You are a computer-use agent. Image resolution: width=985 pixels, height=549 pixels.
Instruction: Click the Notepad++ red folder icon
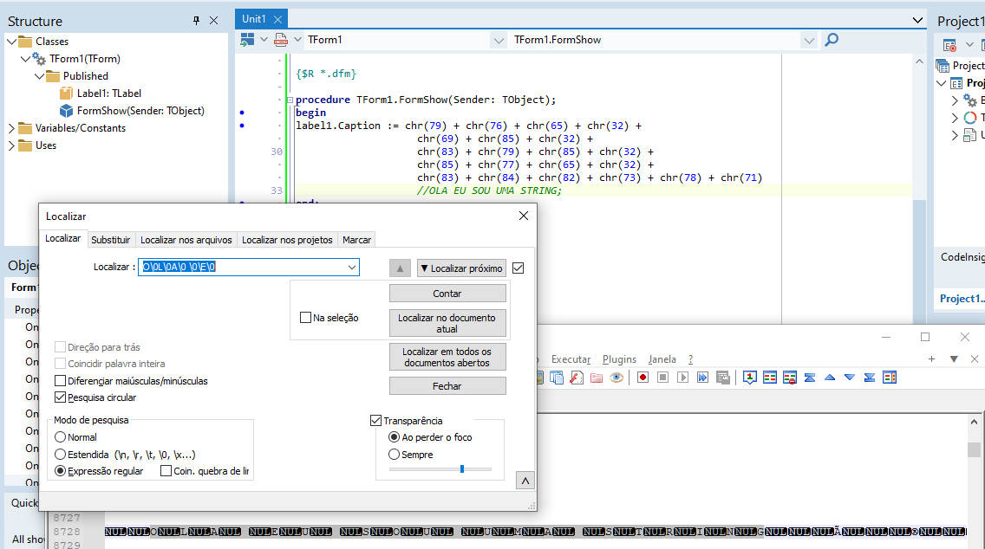[x=597, y=377]
